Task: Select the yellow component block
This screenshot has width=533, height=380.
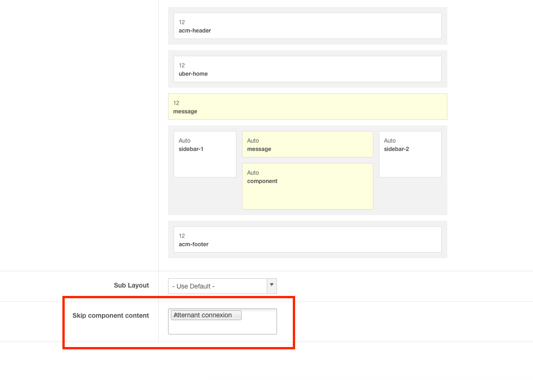Action: pyautogui.click(x=307, y=186)
